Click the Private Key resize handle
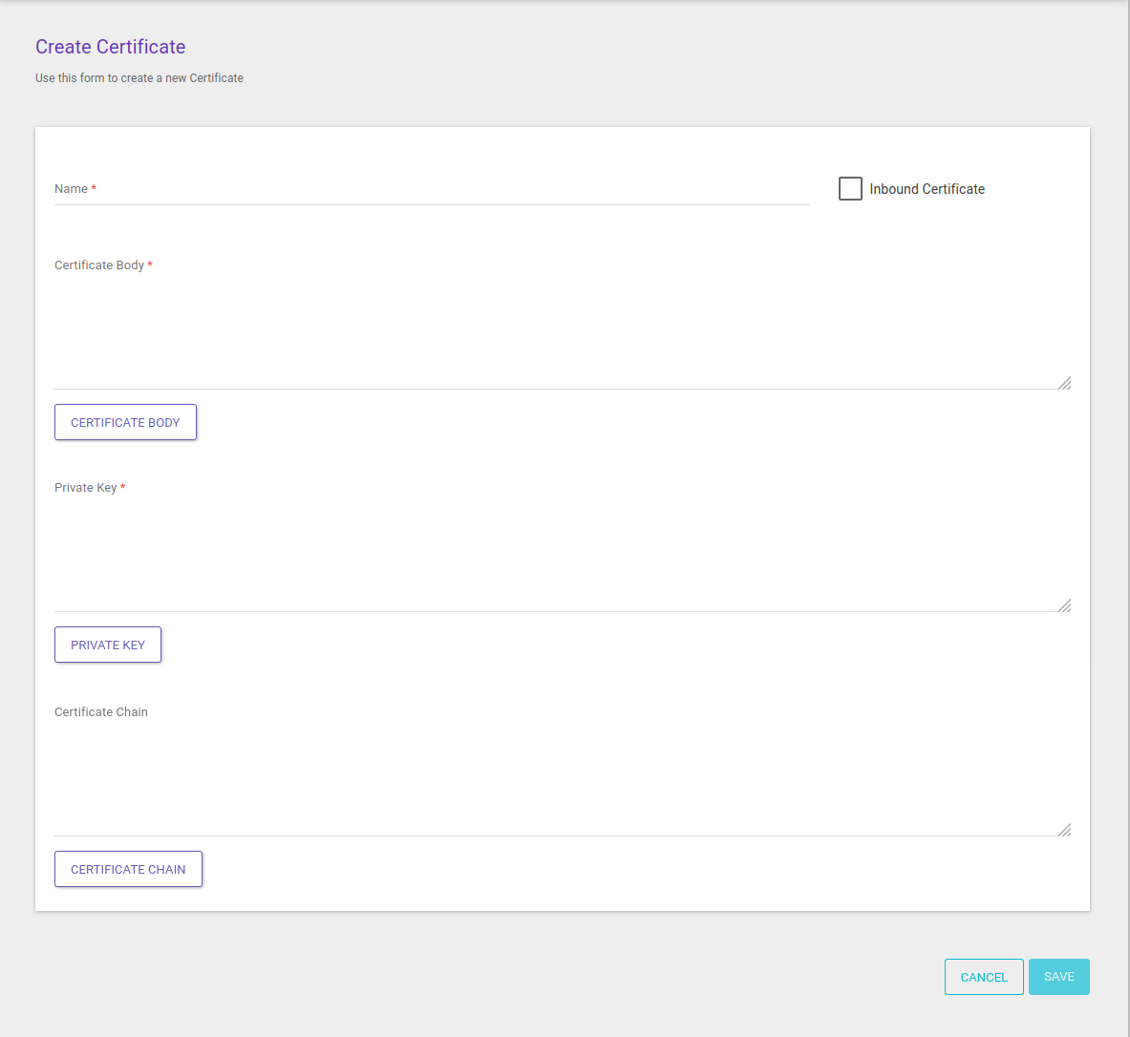 click(1064, 603)
